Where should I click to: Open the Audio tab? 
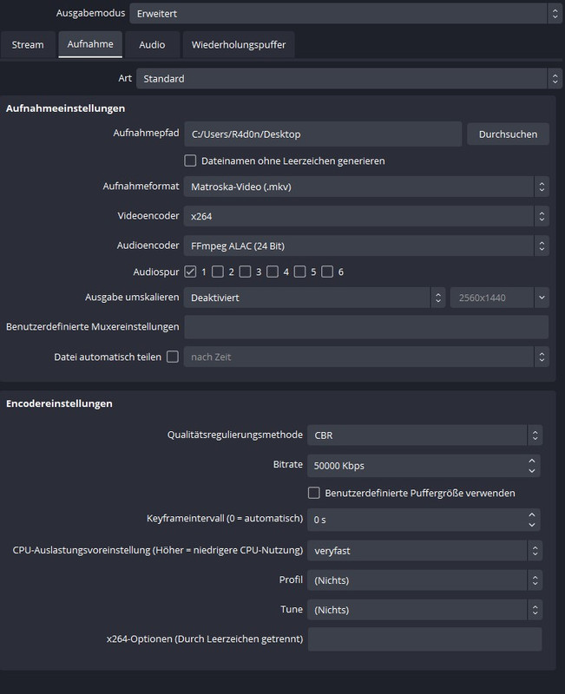pyautogui.click(x=152, y=45)
